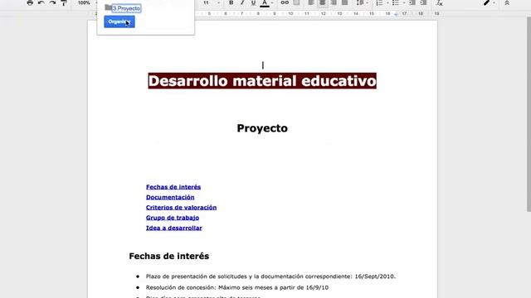Open the Grupo de trabajo link
531x298 pixels.
point(173,218)
